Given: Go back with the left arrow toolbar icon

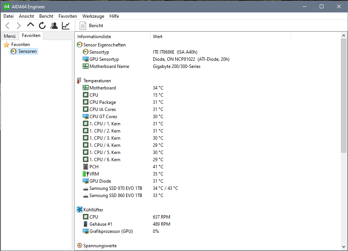Looking at the screenshot, I should (7, 26).
